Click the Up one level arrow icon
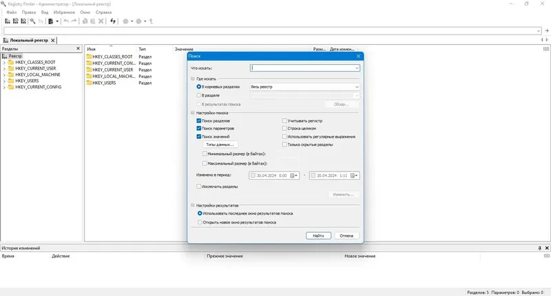This screenshot has width=551, height=296. [151, 21]
